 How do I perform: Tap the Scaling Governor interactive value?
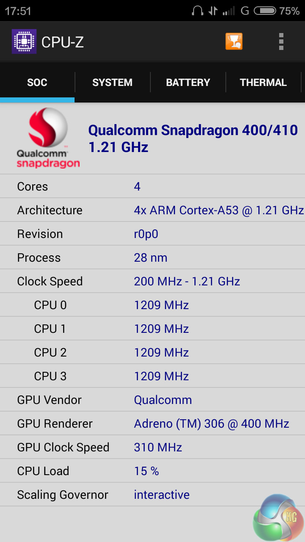coord(162,495)
